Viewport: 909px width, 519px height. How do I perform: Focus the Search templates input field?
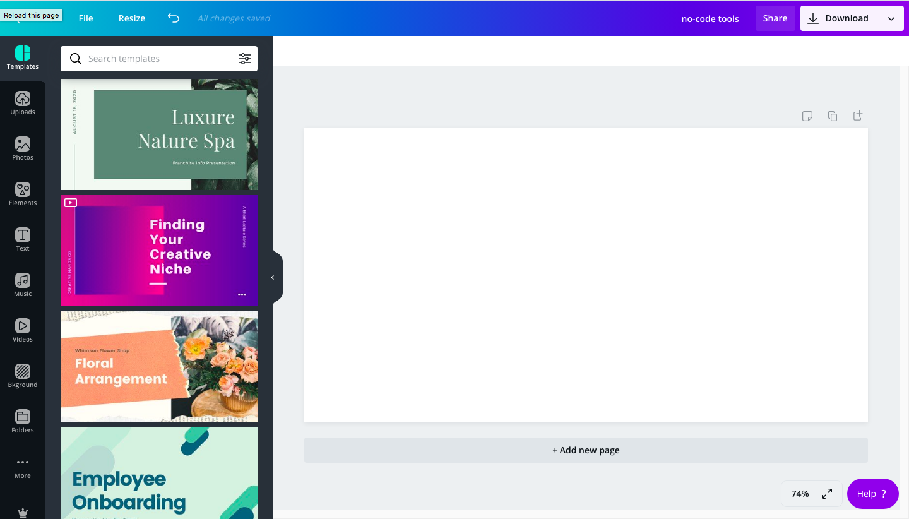pyautogui.click(x=159, y=59)
